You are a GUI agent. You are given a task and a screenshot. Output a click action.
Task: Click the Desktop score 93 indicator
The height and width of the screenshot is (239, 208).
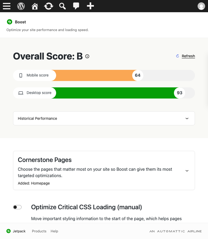180,93
